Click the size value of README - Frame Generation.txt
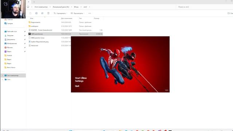The height and width of the screenshot is (131, 233). 101,30
